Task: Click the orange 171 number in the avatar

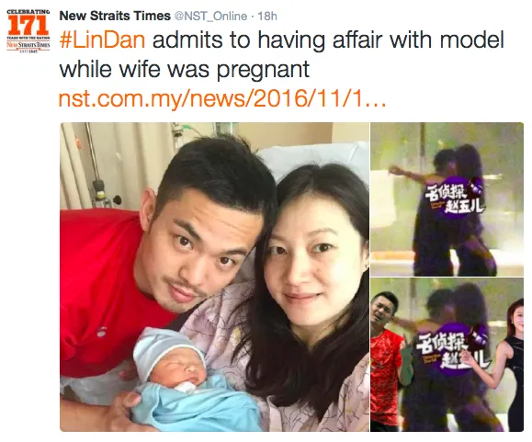Action: coord(28,25)
